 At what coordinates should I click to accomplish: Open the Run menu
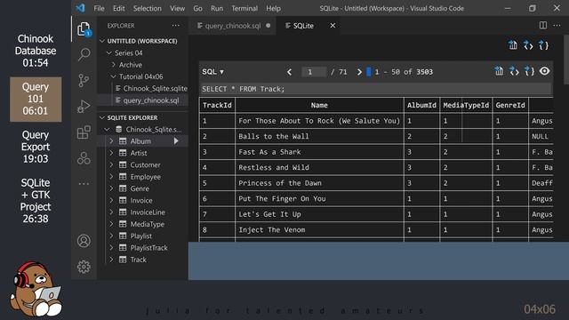pos(217,8)
